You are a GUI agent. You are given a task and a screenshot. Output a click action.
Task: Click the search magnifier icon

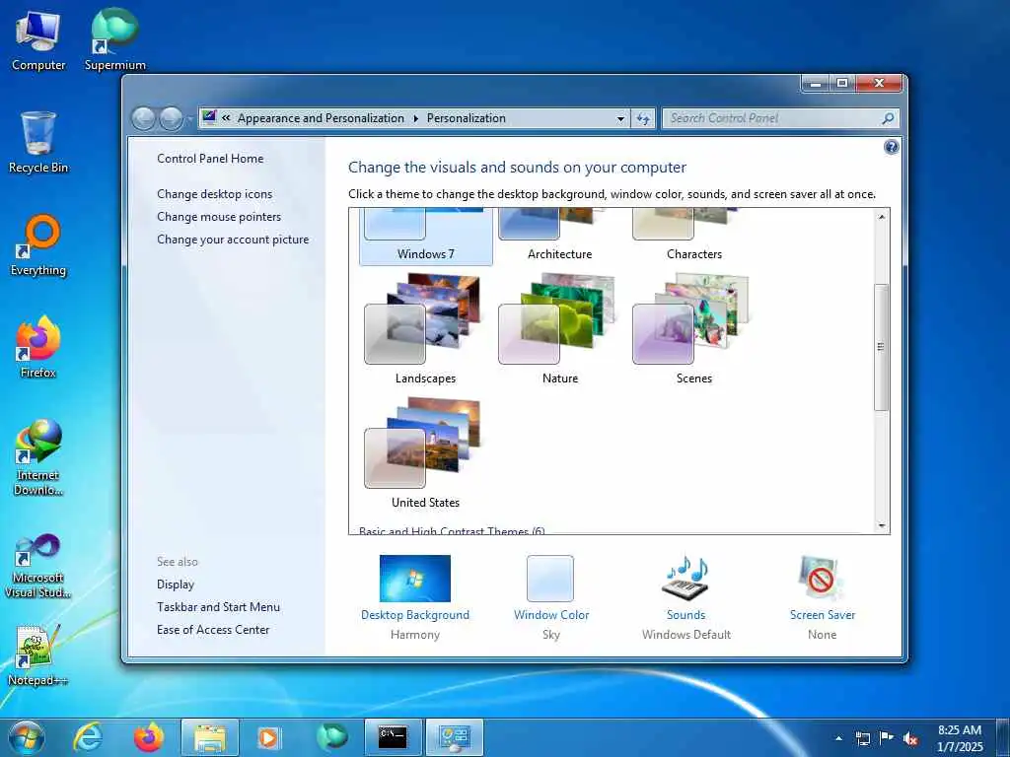click(888, 118)
